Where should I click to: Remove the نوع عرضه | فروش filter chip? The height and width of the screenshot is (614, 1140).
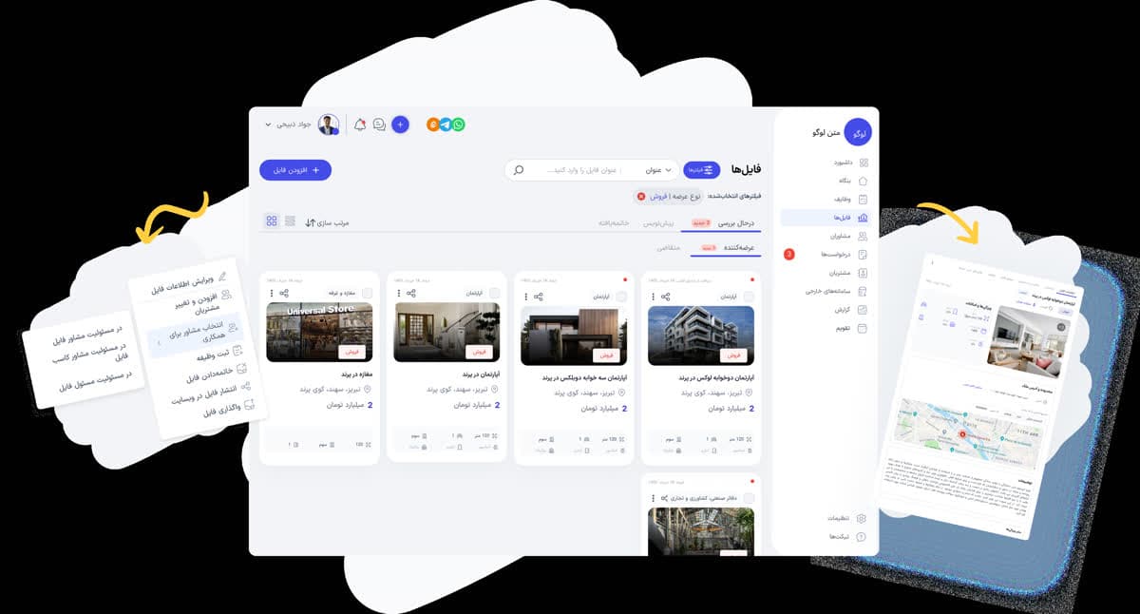coord(641,196)
